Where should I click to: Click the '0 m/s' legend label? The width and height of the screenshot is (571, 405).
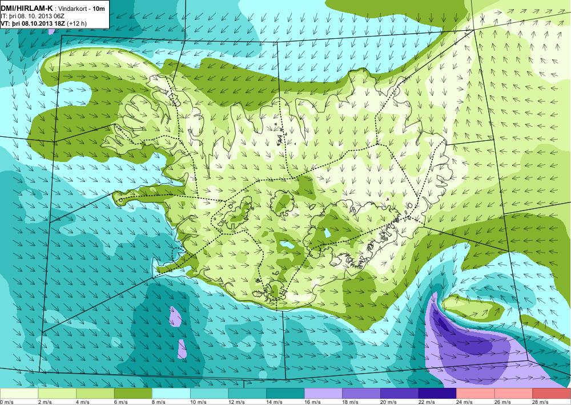coord(6,402)
